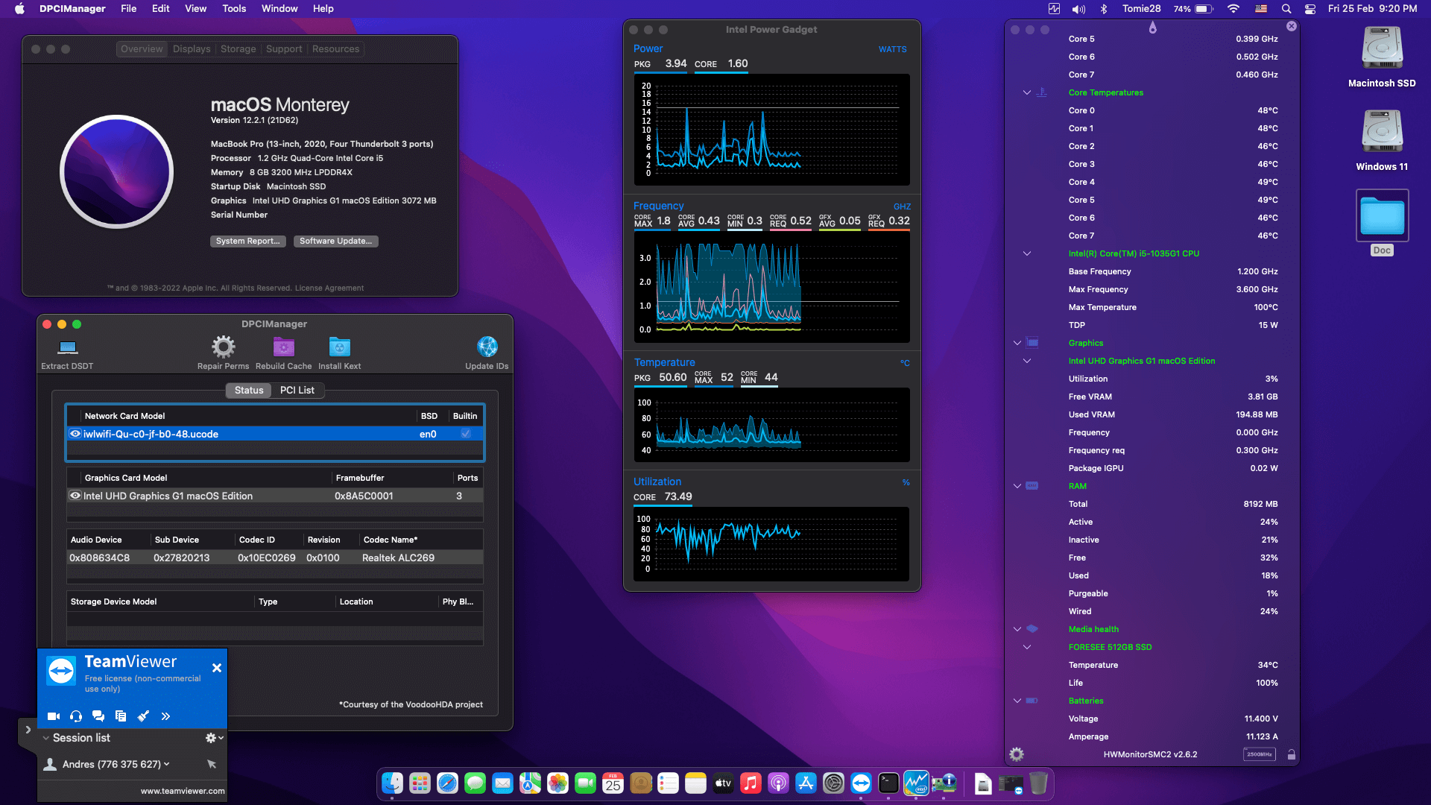1431x805 pixels.
Task: Click Repair Perms gear icon
Action: [223, 347]
